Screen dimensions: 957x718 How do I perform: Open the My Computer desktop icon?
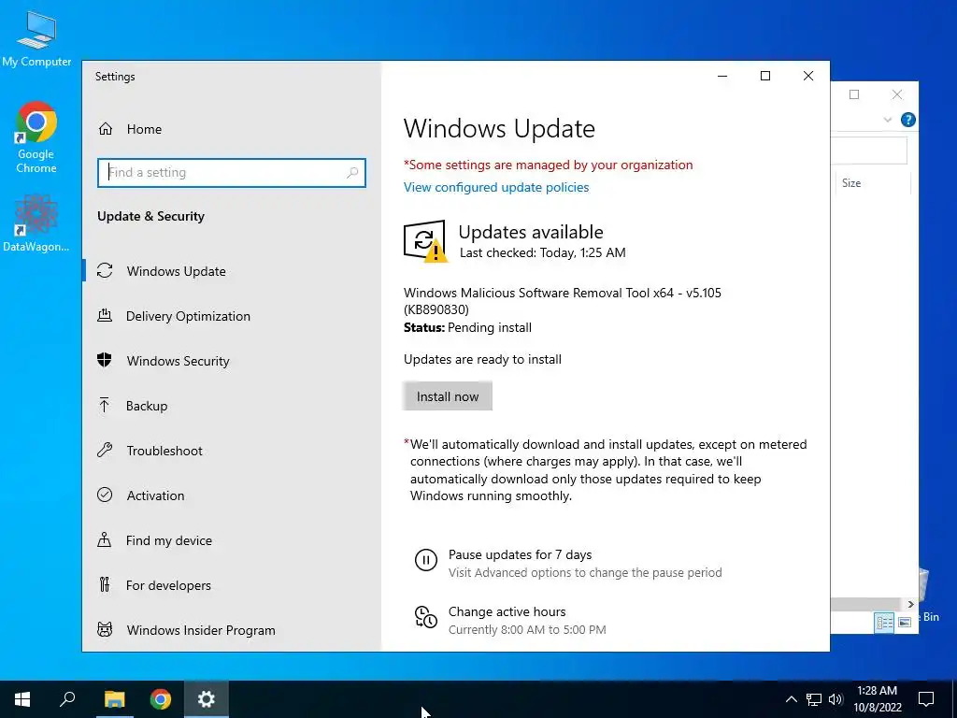[36, 39]
